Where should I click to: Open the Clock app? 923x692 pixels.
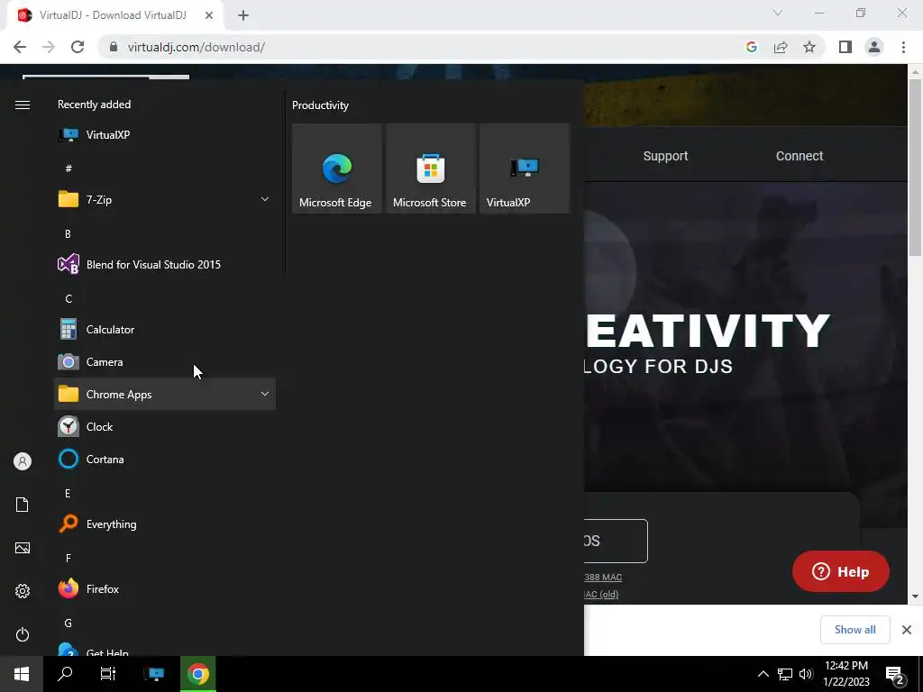(x=165, y=426)
